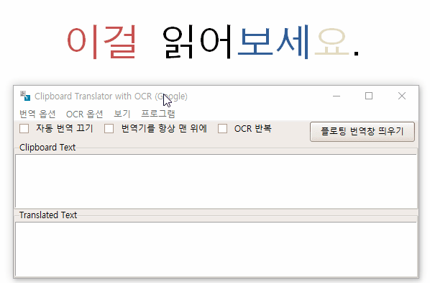Enable the 자동 번역 끄기 checkbox
The width and height of the screenshot is (430, 283).
[24, 128]
